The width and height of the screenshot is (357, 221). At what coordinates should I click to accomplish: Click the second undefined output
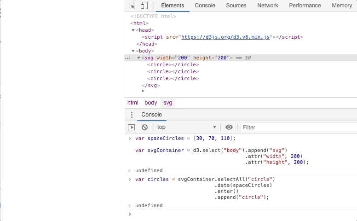[149, 205]
